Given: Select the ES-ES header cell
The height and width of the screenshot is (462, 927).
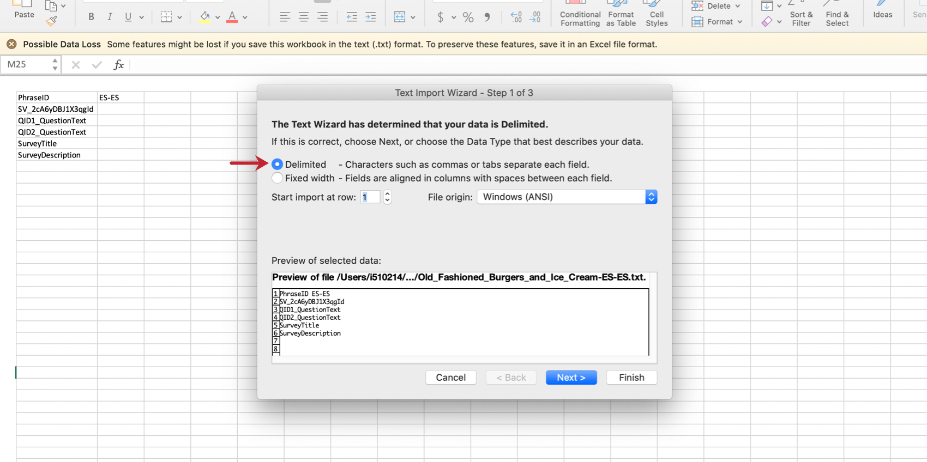Looking at the screenshot, I should [121, 98].
